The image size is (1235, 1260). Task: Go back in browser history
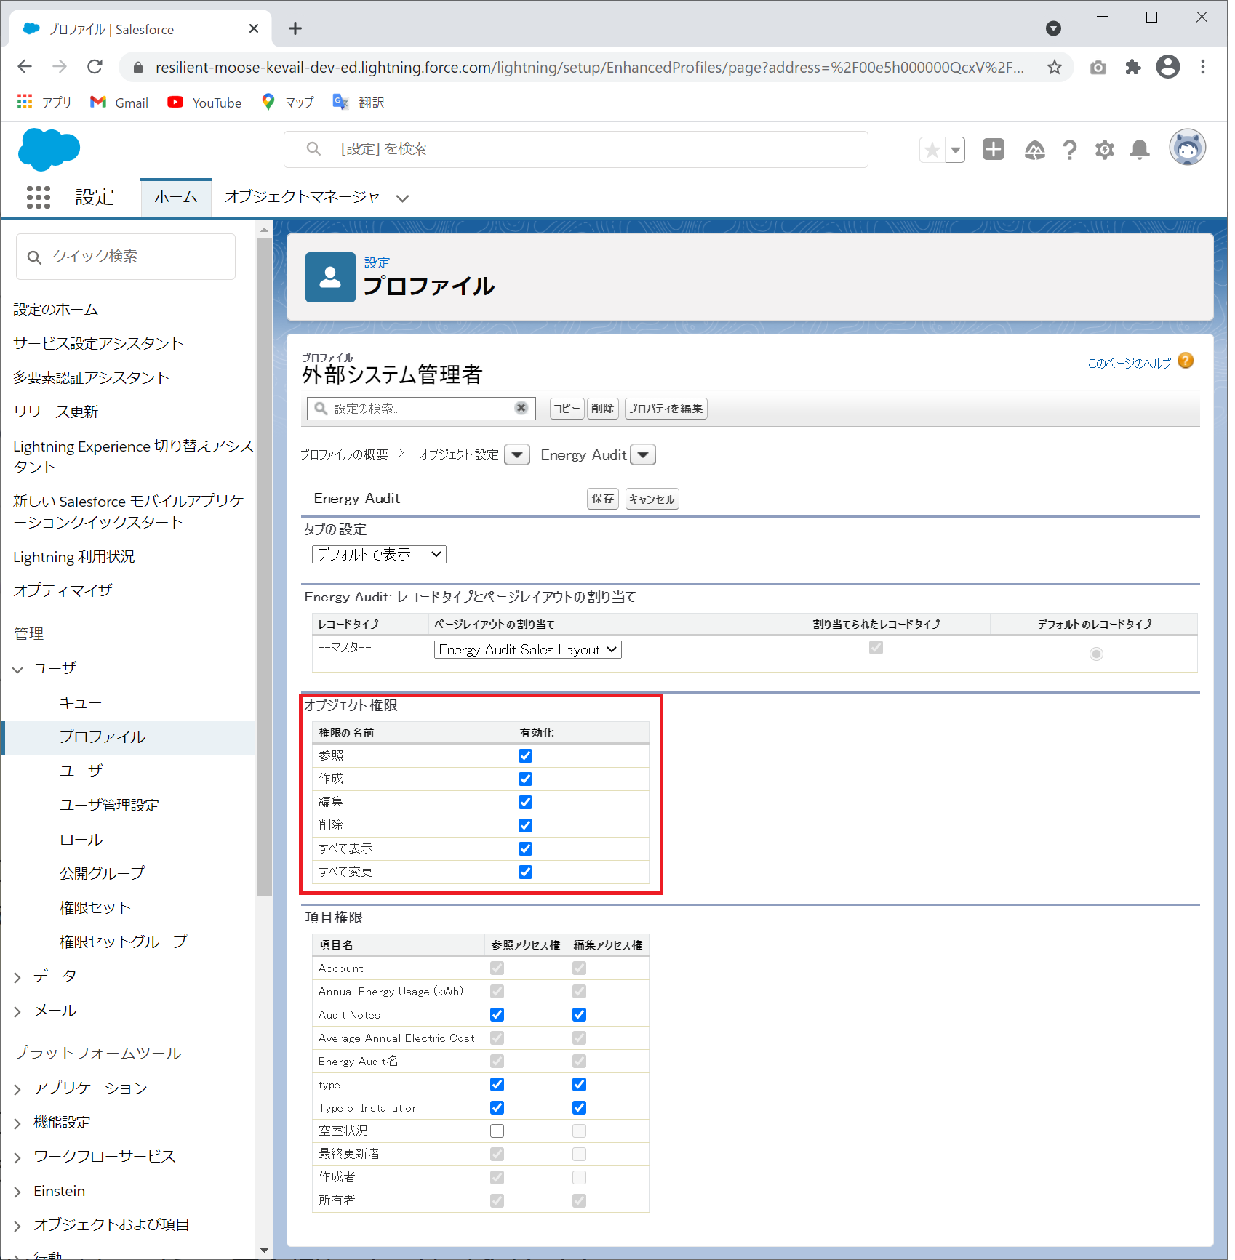[x=25, y=67]
